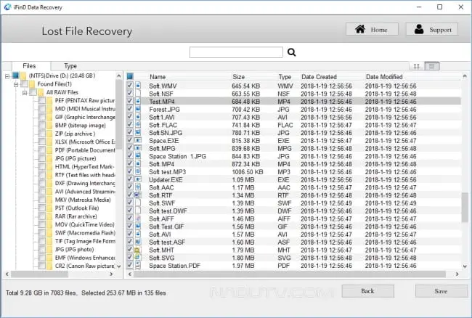This screenshot has width=472, height=318.
Task: Focus the file search input field
Action: coord(236,52)
